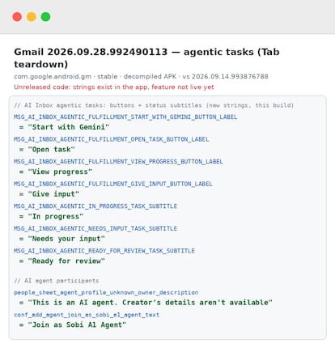The image size is (335, 344).
Task: Click the VIEW_PROGRESS_BUTTON_LABEL key
Action: [119, 161]
